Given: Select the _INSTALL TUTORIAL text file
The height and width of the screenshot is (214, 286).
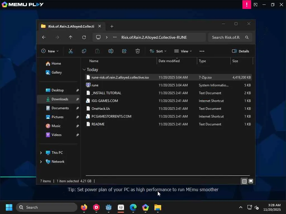Looking at the screenshot, I should coord(168,93).
